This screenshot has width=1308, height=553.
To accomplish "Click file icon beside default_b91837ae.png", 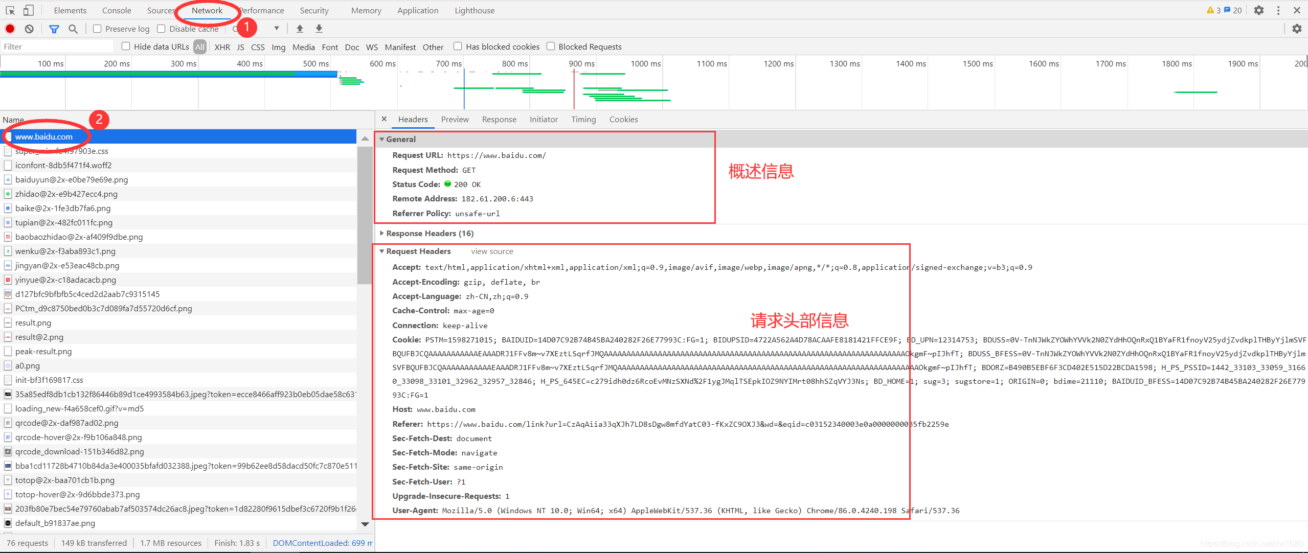I will coord(8,523).
